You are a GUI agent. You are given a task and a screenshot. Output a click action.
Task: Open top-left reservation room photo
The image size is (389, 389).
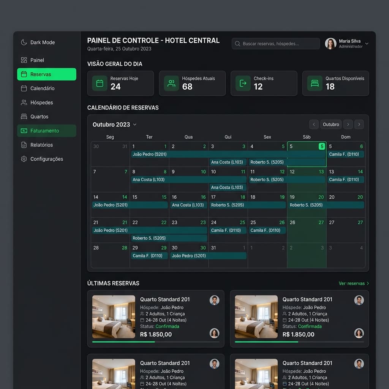tap(114, 316)
